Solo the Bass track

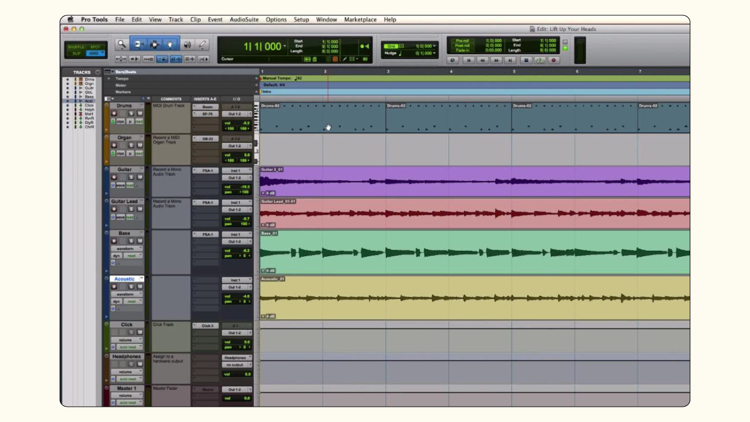131,241
